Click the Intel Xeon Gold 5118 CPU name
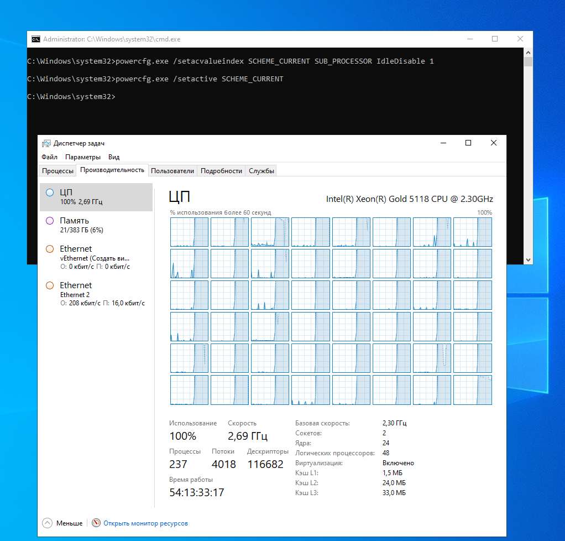Viewport: 565px width, 541px height. pyautogui.click(x=409, y=199)
